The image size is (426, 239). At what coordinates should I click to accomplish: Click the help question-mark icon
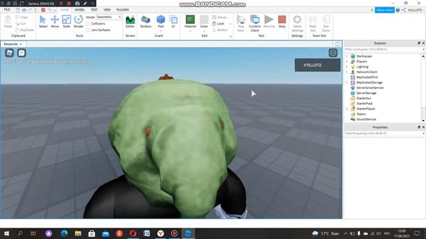click(x=397, y=10)
